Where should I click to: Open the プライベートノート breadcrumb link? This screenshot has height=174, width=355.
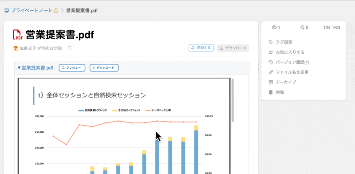click(32, 10)
